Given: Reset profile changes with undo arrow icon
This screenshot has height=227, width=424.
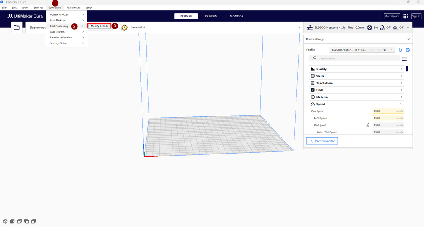Looking at the screenshot, I should pyautogui.click(x=400, y=50).
